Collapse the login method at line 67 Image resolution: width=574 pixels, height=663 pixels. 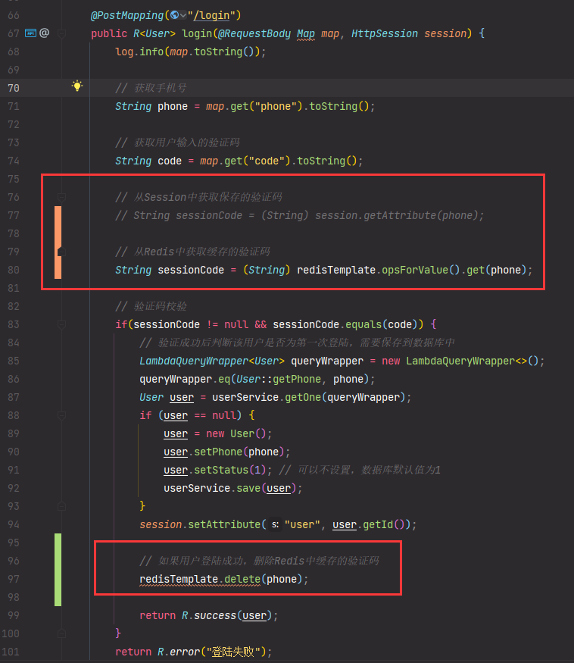(x=62, y=33)
